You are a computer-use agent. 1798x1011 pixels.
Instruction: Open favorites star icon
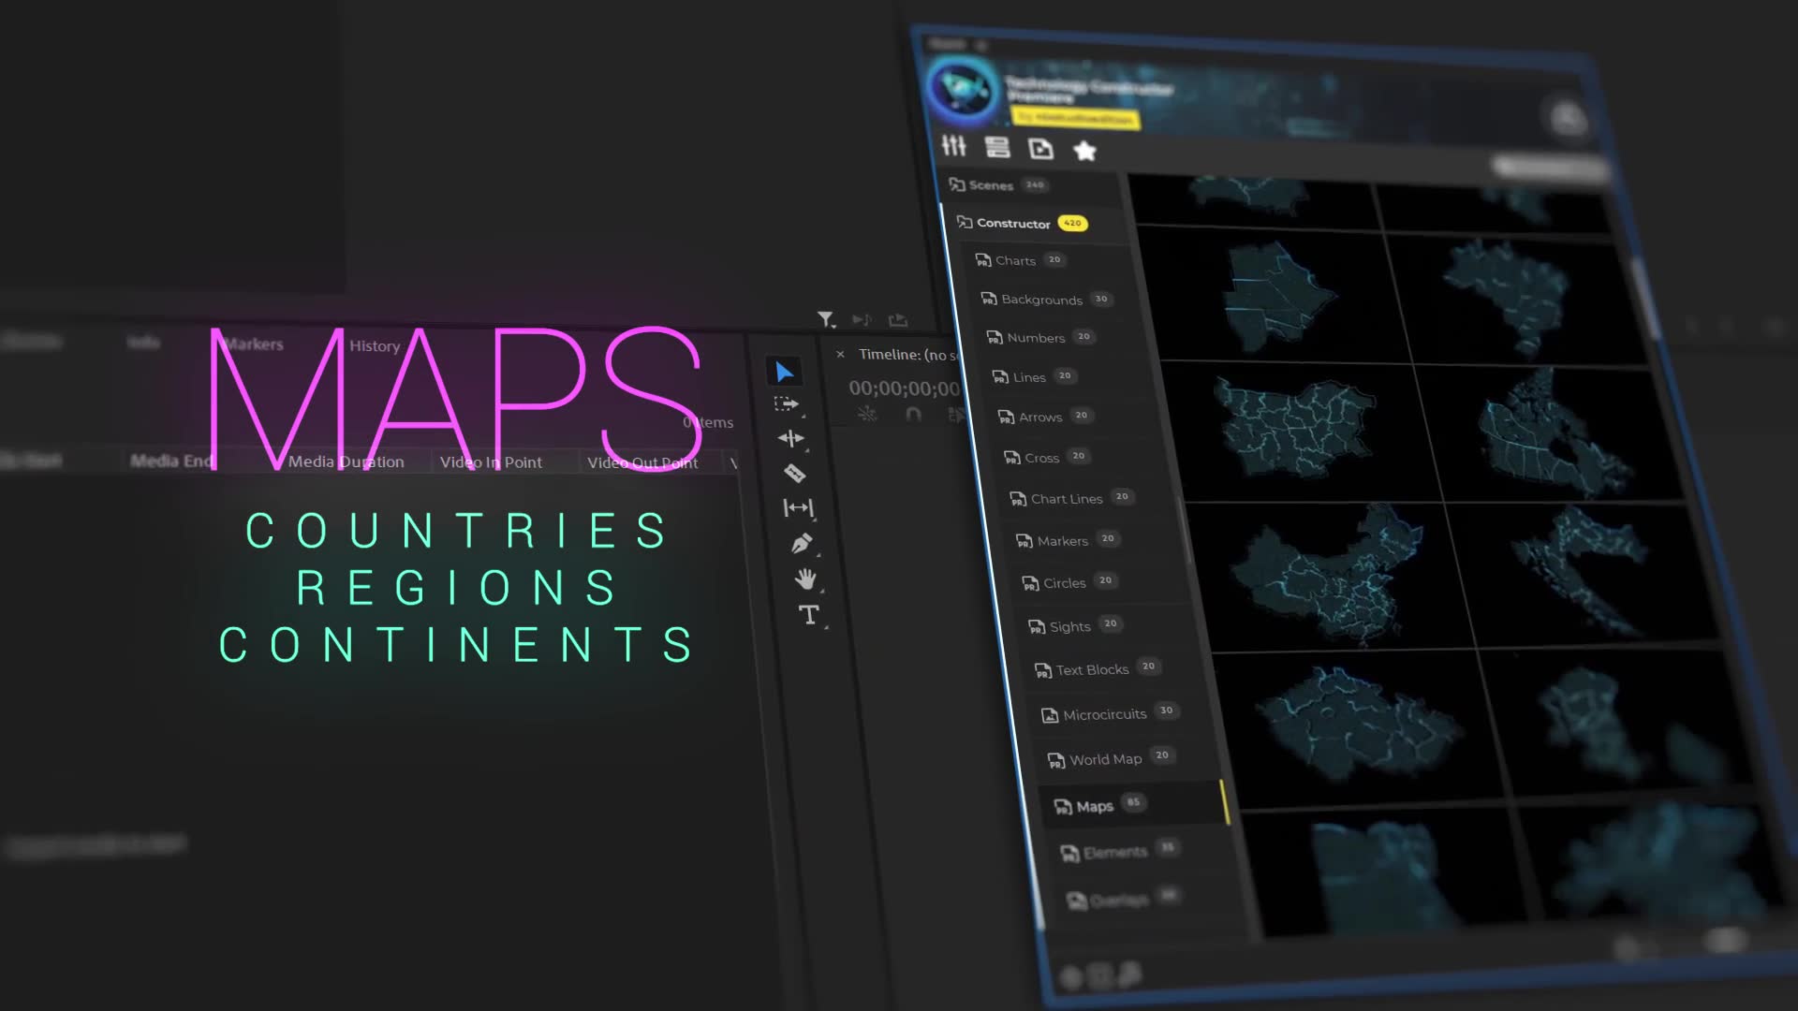1084,151
